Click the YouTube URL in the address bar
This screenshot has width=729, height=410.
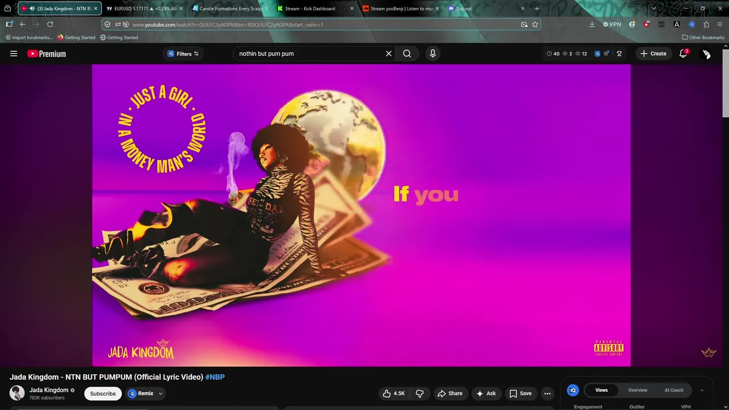(228, 24)
